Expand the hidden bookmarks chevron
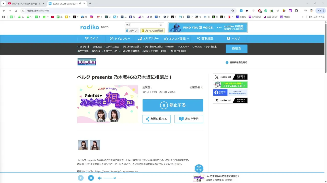The height and width of the screenshot is (183, 327). pyautogui.click(x=302, y=17)
